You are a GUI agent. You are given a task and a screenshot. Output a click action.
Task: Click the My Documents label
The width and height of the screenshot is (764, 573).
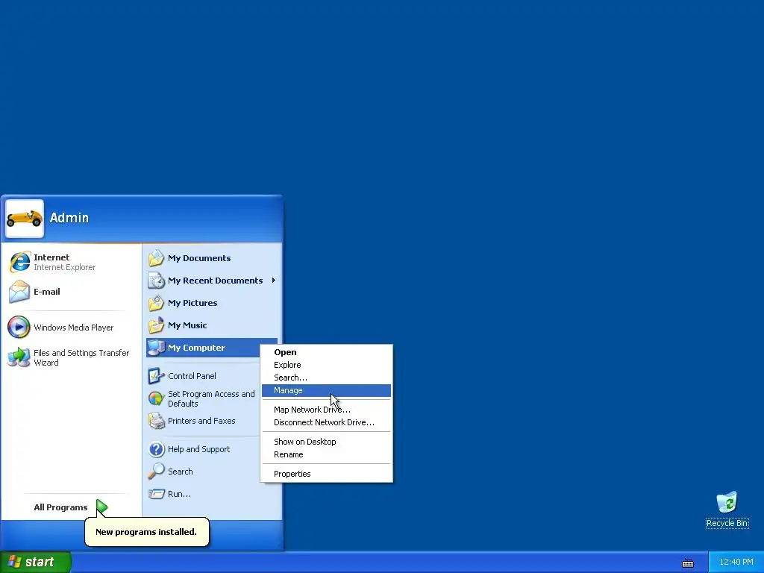199,258
